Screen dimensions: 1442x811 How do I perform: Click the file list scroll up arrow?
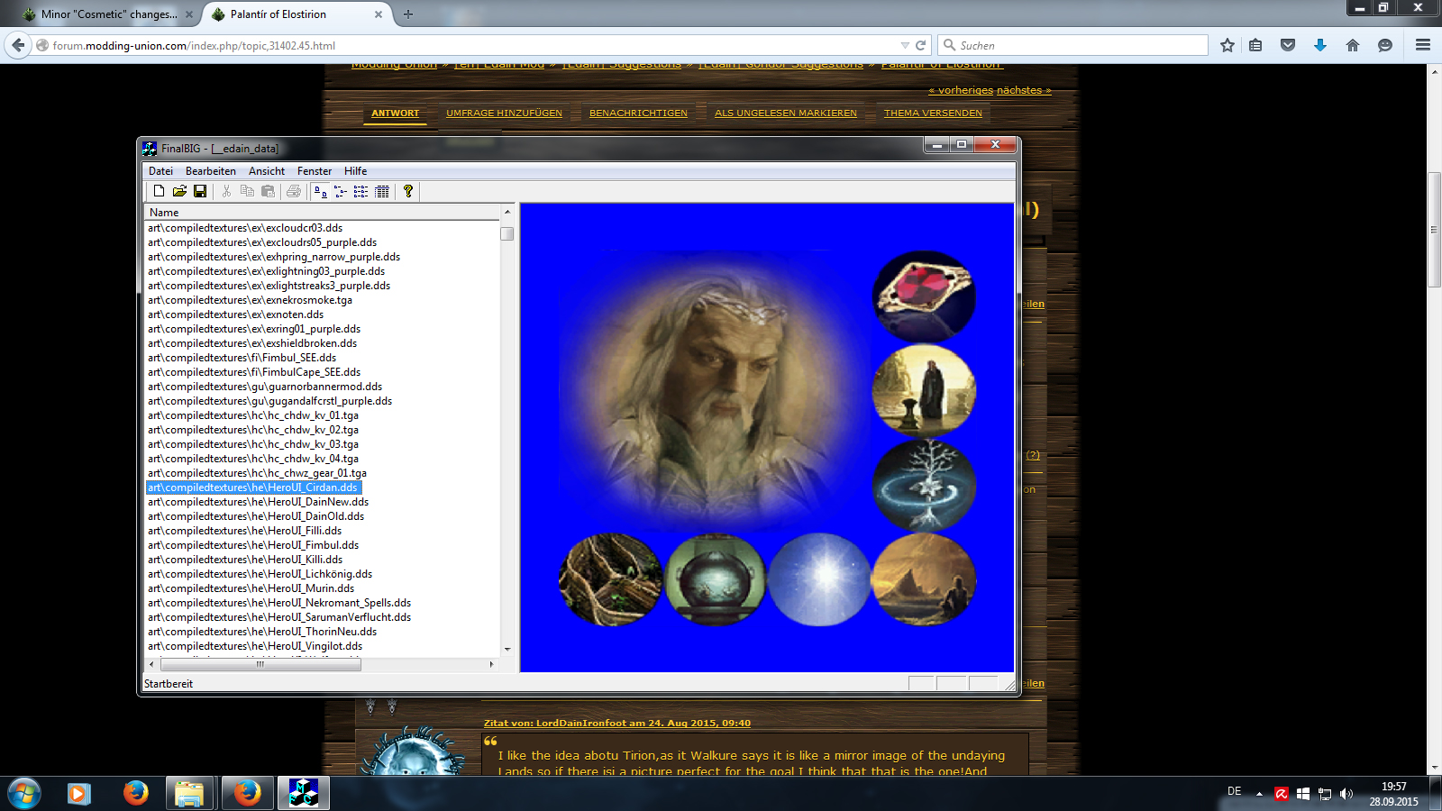coord(507,212)
